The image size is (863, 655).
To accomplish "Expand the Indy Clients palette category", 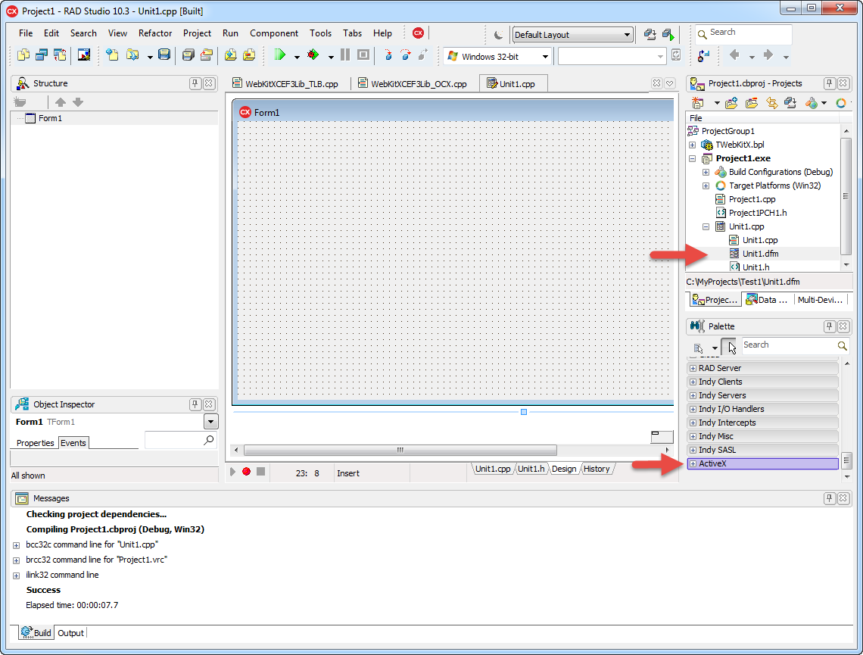I will (x=693, y=382).
